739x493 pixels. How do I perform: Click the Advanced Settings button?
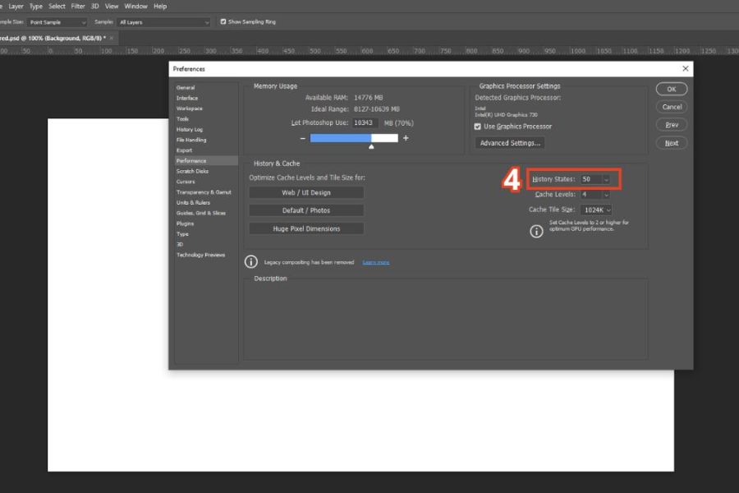tap(510, 143)
